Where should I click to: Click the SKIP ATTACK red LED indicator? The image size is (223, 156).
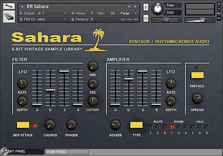coord(35,125)
